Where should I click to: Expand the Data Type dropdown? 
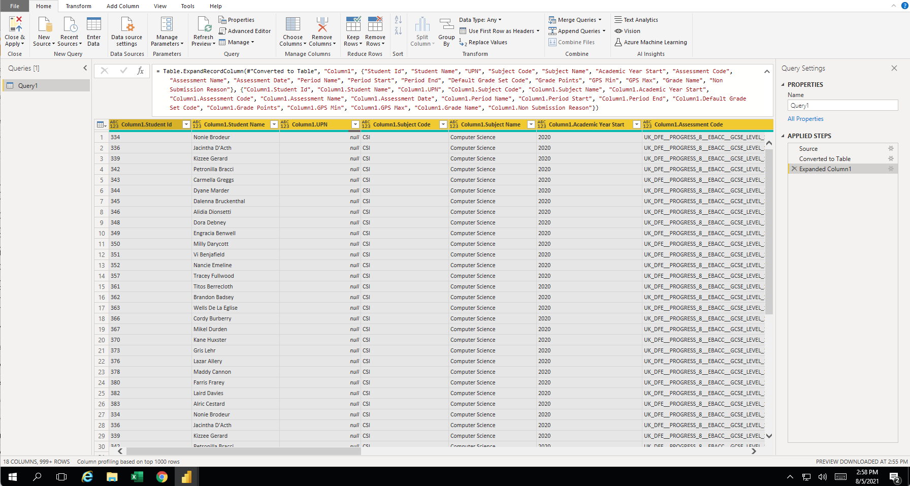(x=480, y=20)
